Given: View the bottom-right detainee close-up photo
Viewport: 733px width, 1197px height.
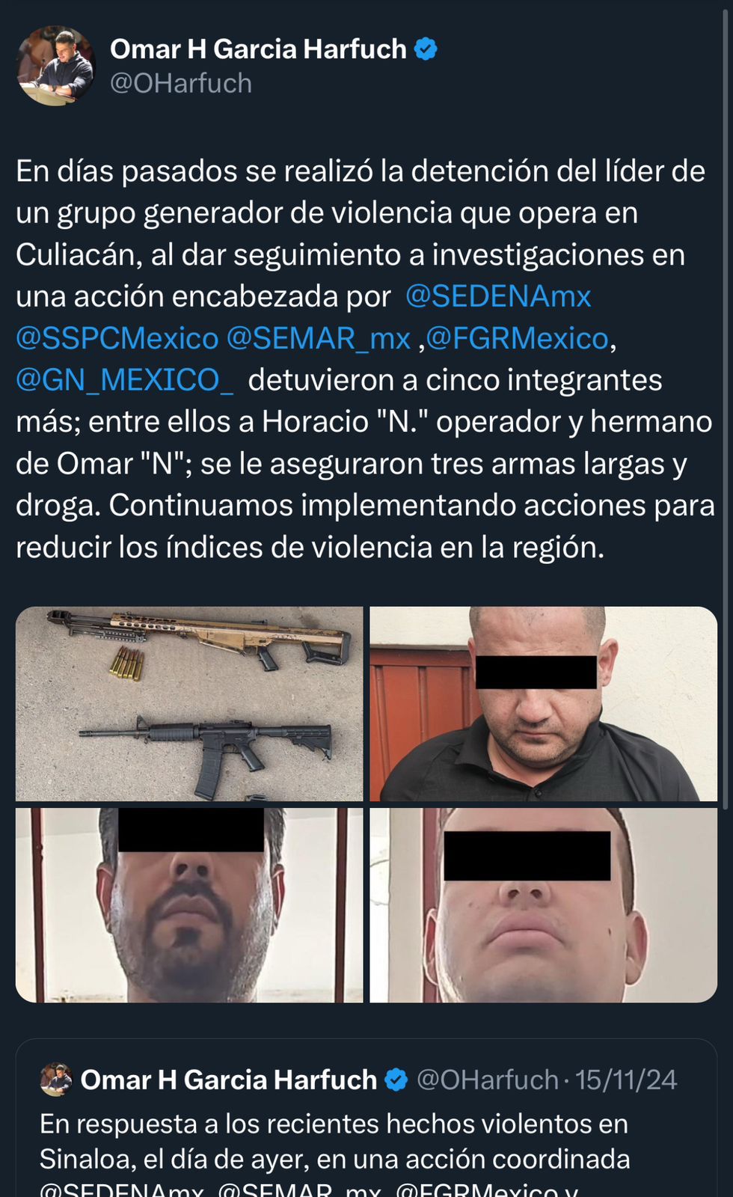Looking at the screenshot, I should tap(544, 905).
